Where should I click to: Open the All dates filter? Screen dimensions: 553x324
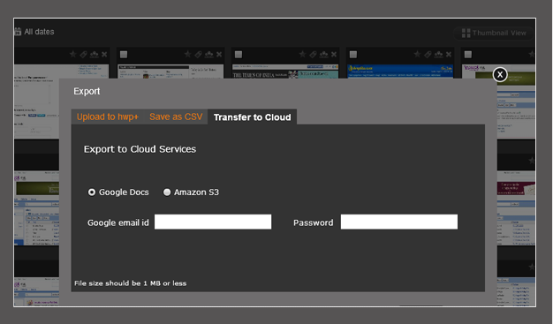coord(34,32)
